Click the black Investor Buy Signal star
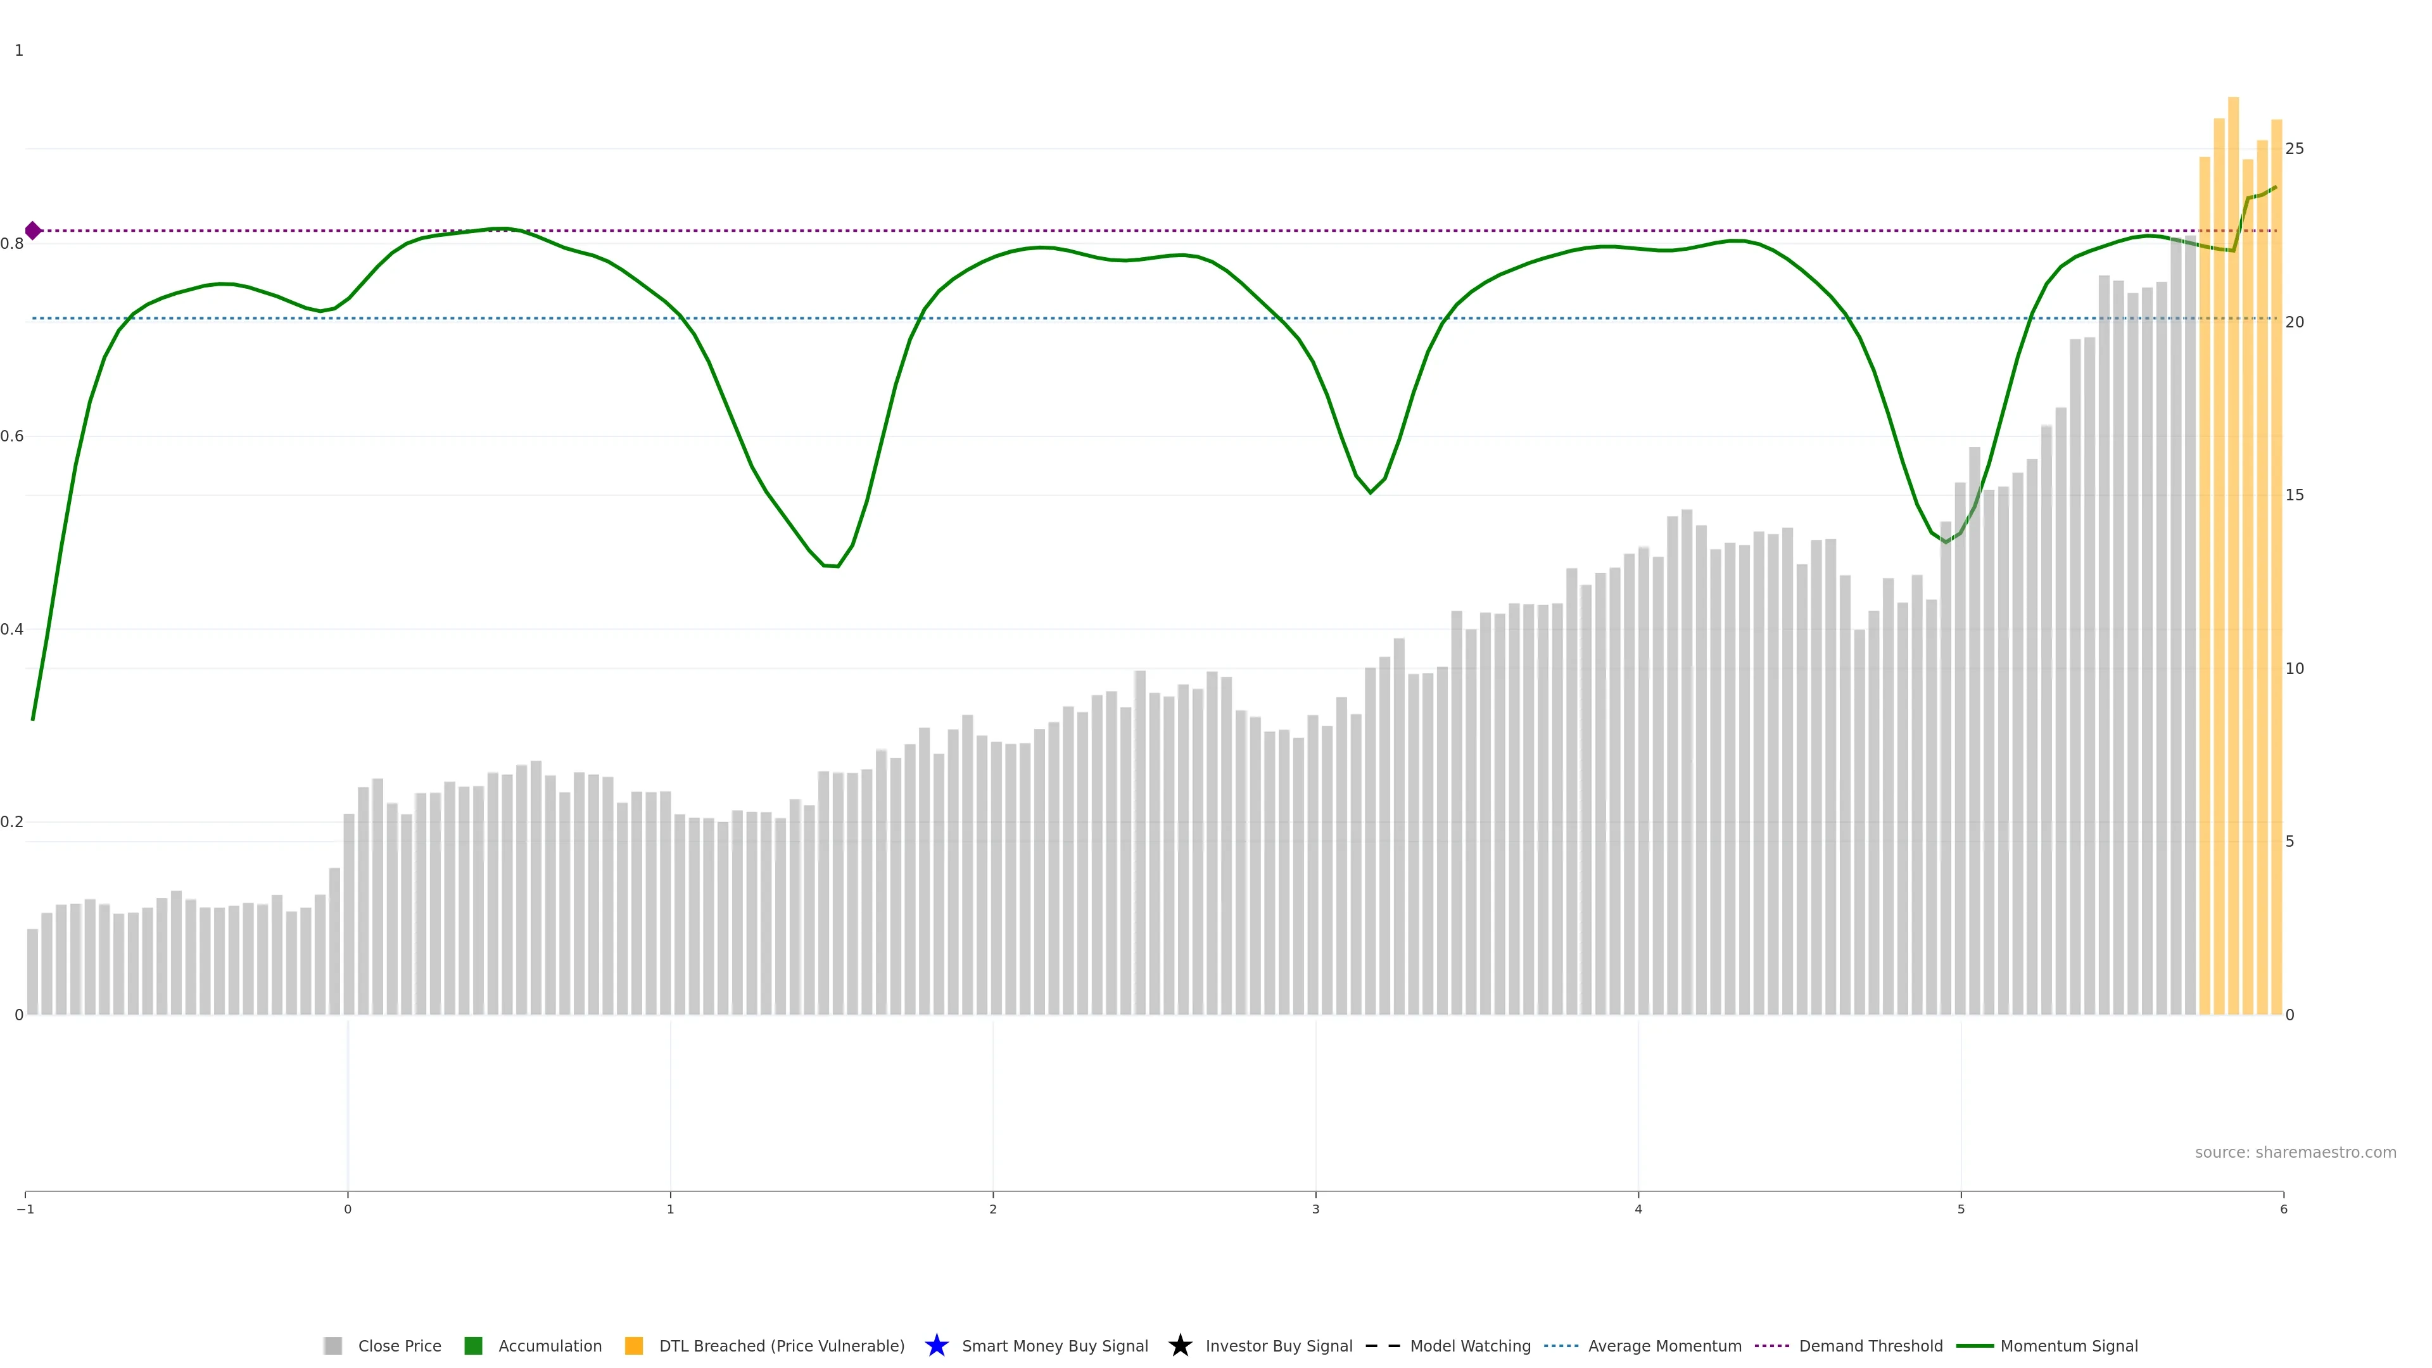Viewport: 2432px width, 1368px height. [1180, 1345]
